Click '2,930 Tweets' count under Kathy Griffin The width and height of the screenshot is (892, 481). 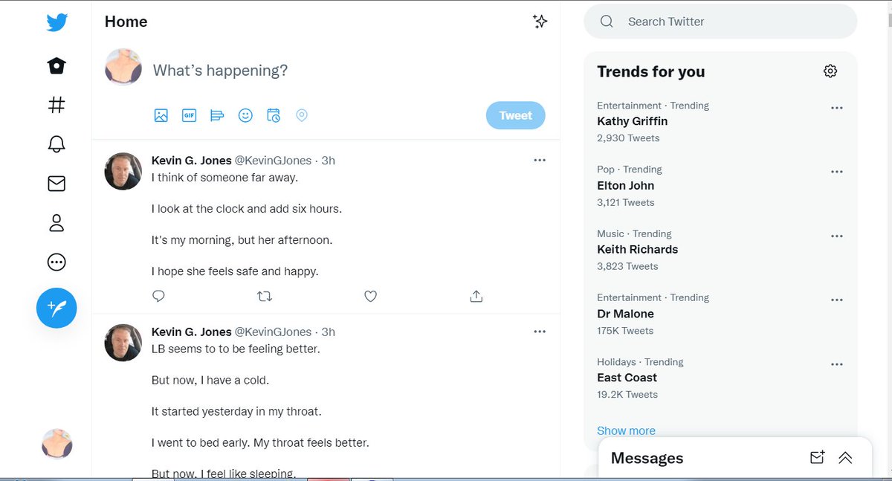628,138
